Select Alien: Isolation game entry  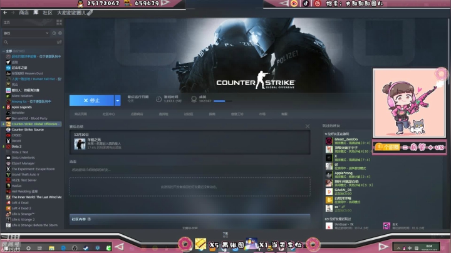22,96
